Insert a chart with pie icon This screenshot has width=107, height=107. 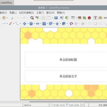90,18
